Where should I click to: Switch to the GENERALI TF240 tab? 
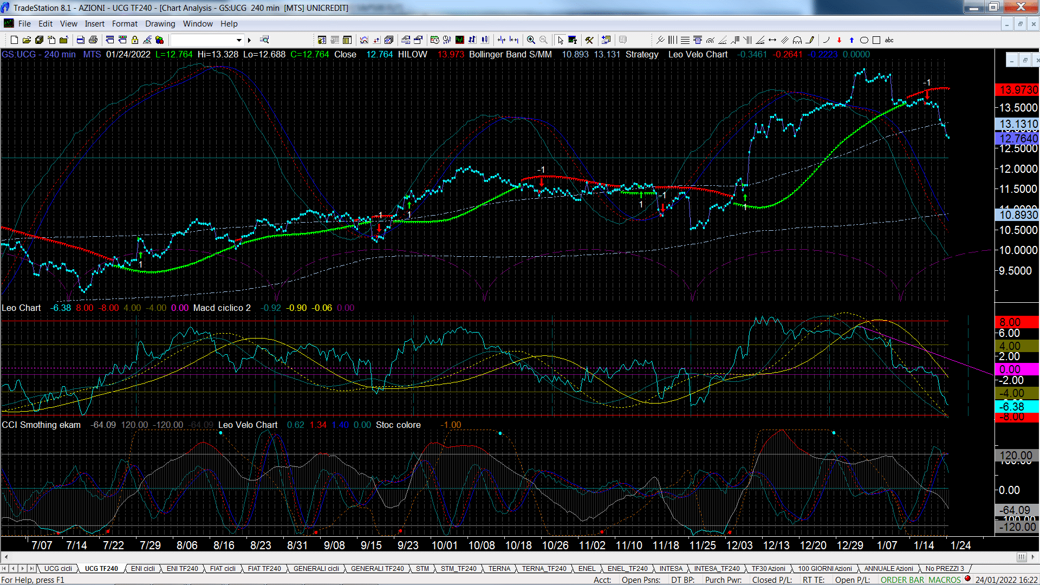tap(378, 569)
